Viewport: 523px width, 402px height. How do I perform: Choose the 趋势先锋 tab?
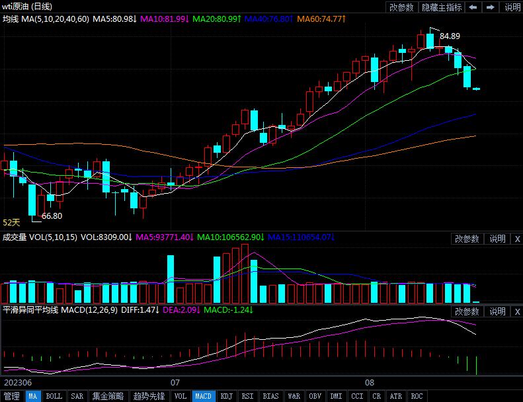point(149,396)
